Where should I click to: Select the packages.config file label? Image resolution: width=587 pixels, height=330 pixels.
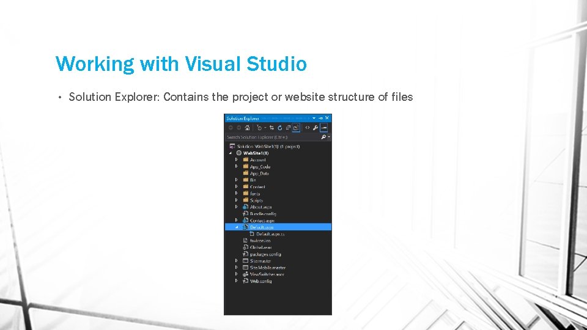pos(265,254)
